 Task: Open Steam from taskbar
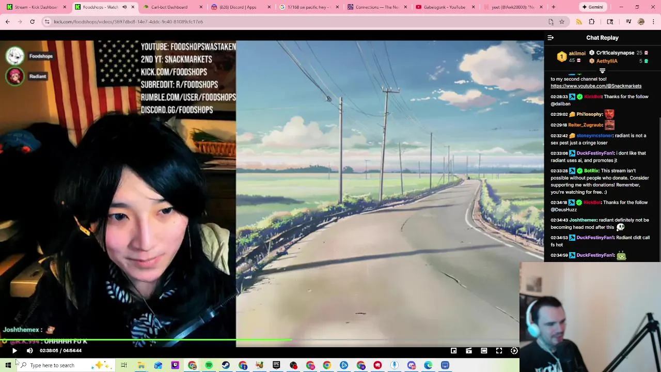pyautogui.click(x=226, y=365)
